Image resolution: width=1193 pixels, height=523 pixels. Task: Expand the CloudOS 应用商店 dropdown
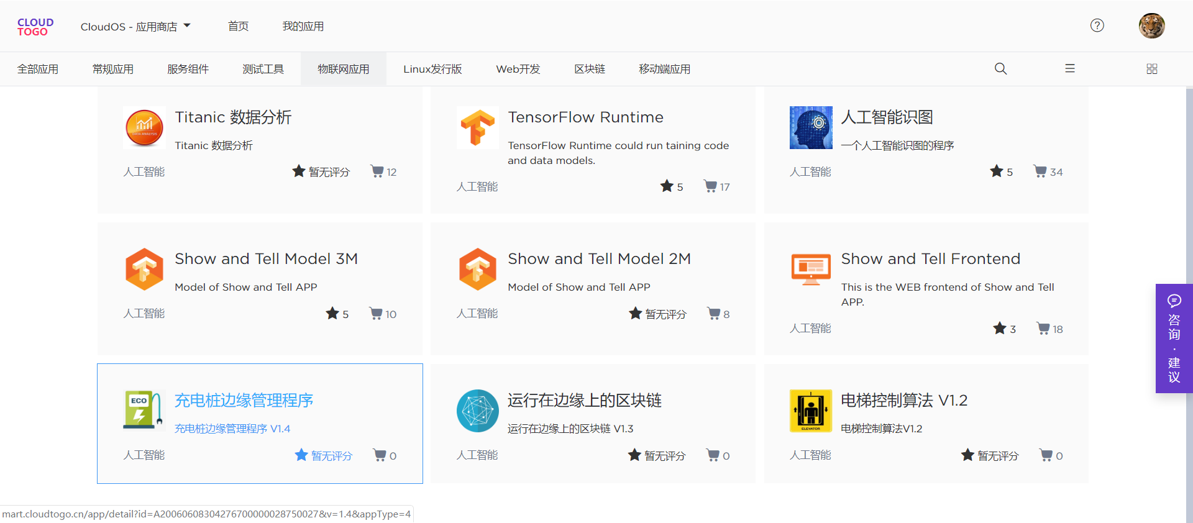click(x=135, y=27)
